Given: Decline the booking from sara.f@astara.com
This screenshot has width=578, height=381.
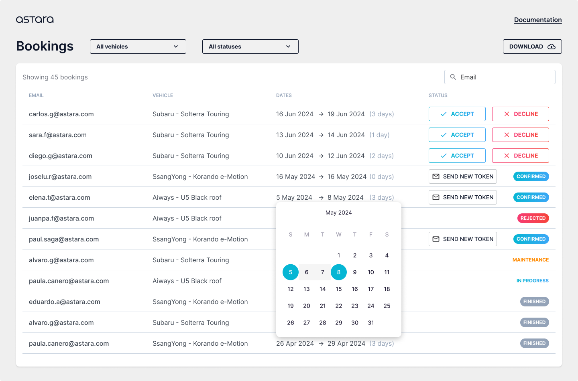Looking at the screenshot, I should point(521,135).
